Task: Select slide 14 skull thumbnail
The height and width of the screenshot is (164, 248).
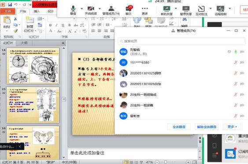Action: [33, 66]
